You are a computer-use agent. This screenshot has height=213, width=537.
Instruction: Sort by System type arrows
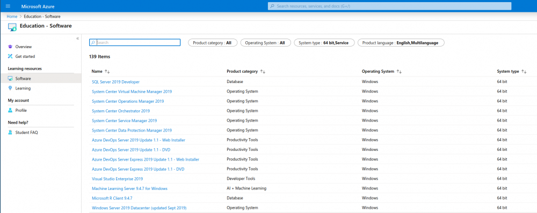coord(524,72)
